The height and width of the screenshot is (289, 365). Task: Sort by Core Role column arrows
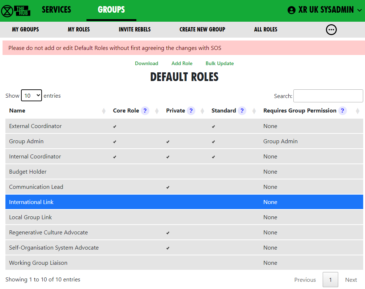click(157, 111)
